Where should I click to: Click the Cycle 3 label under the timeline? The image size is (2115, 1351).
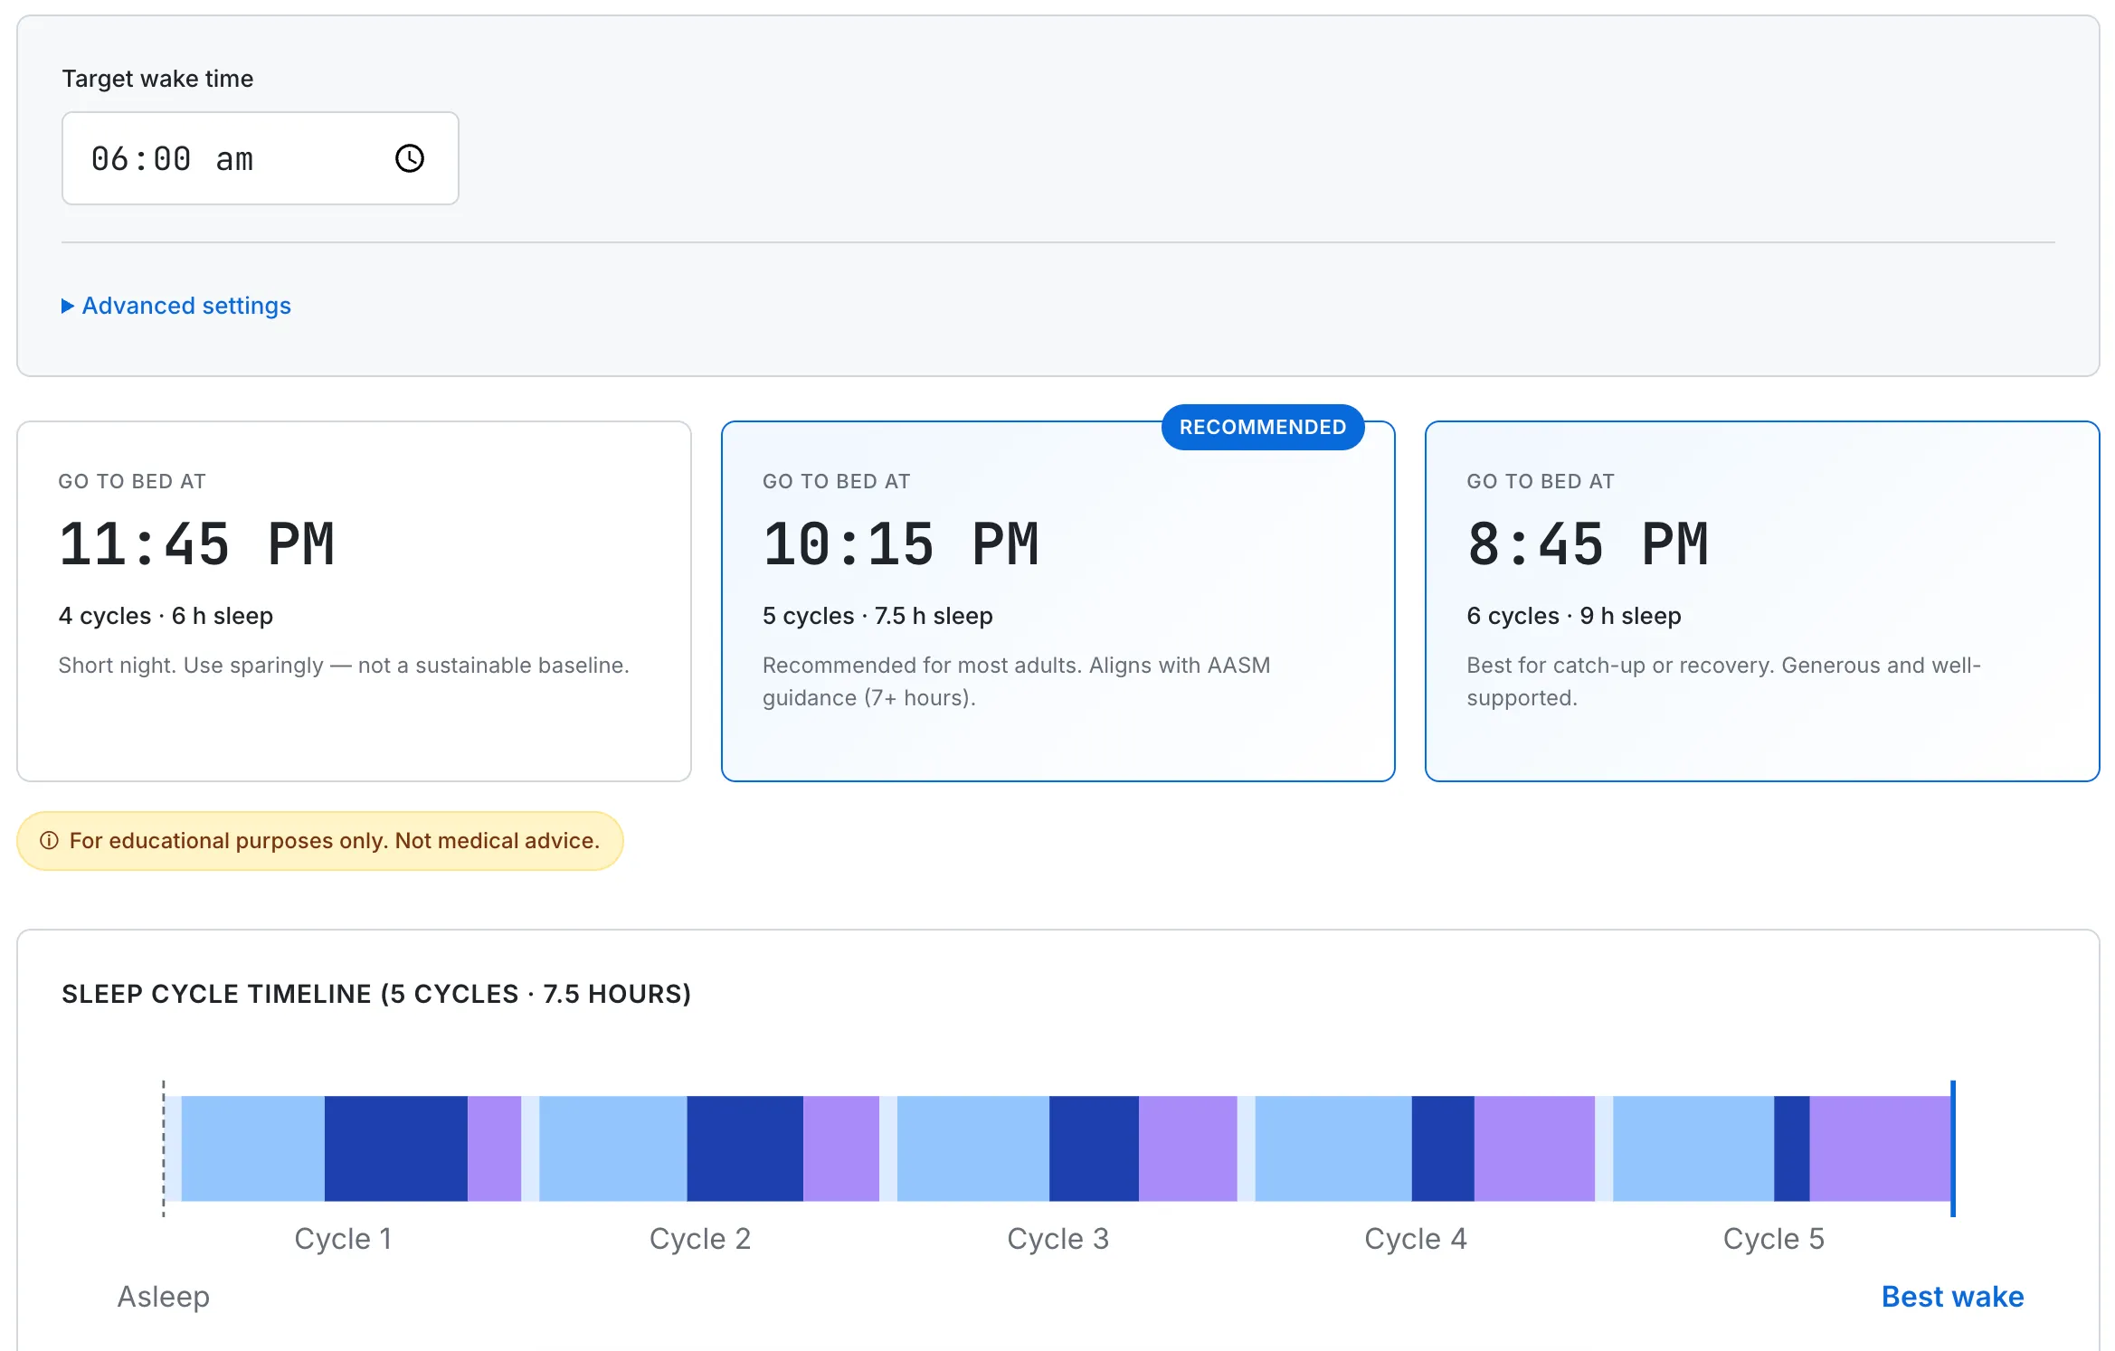point(1057,1238)
